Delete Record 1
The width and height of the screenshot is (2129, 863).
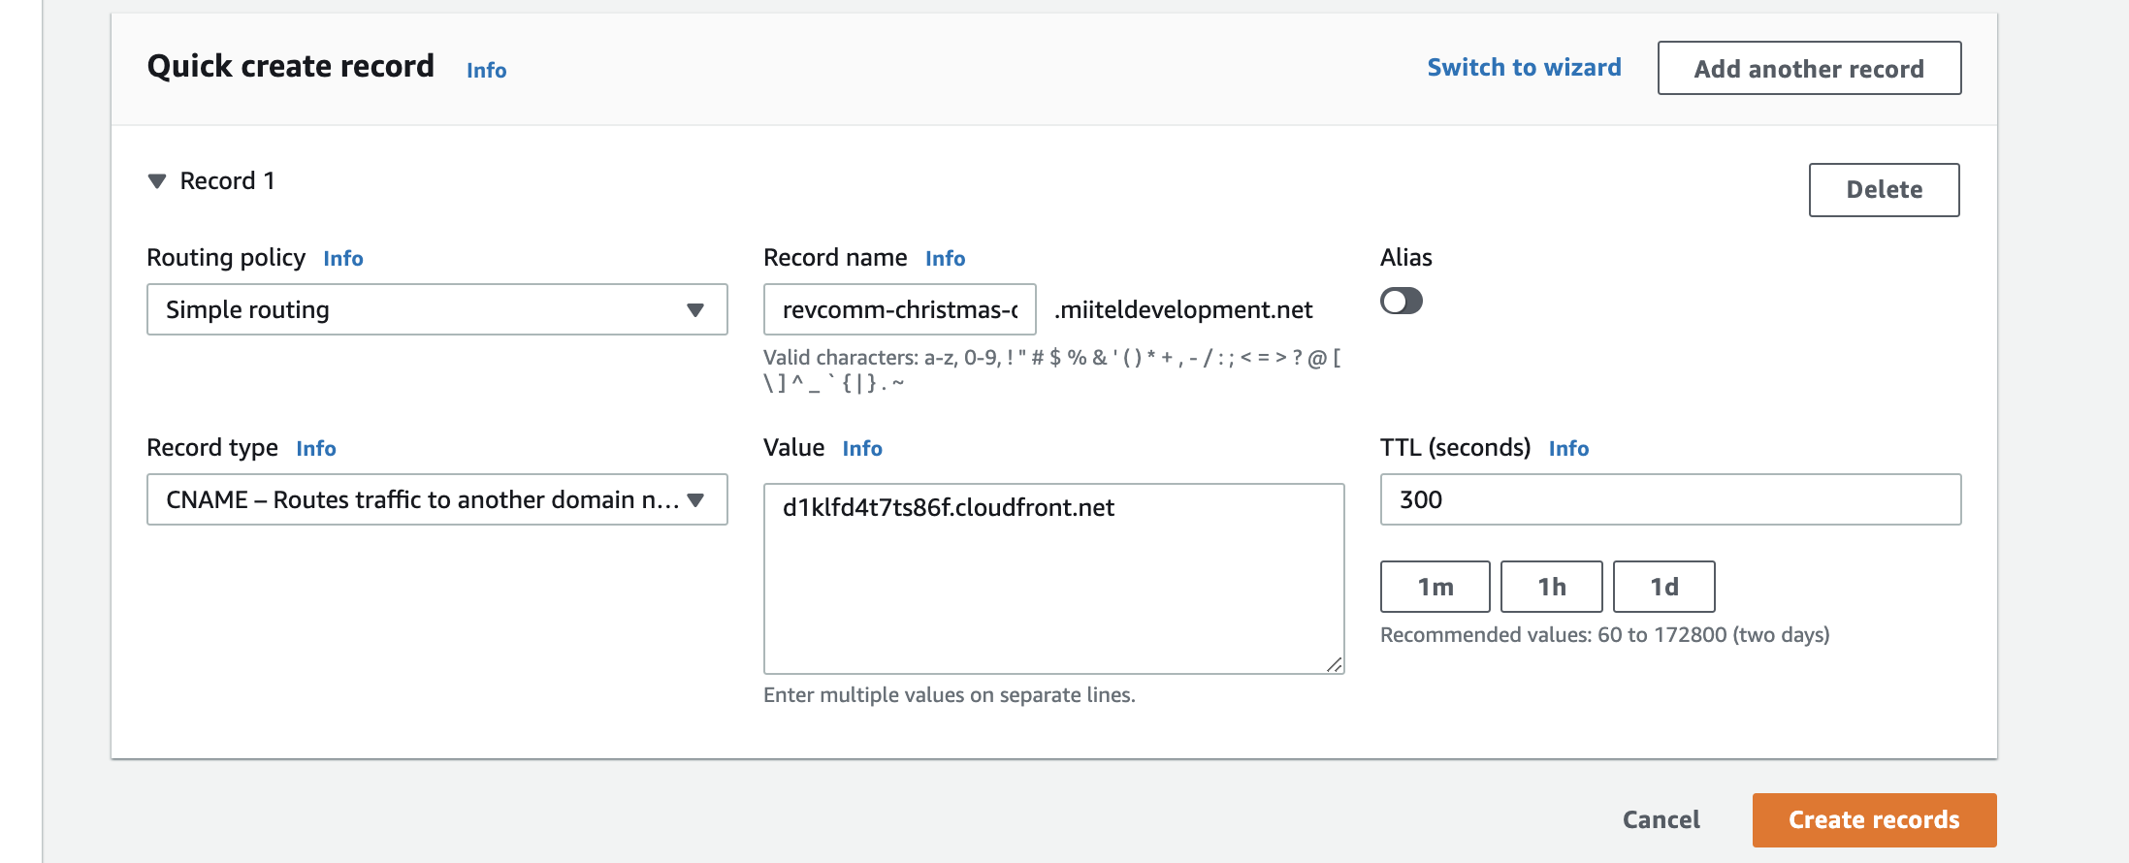point(1884,190)
